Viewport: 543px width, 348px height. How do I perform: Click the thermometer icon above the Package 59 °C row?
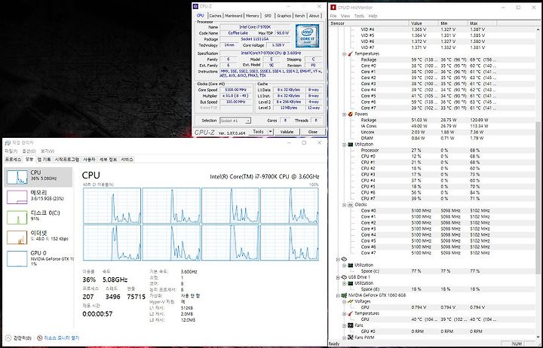point(350,53)
